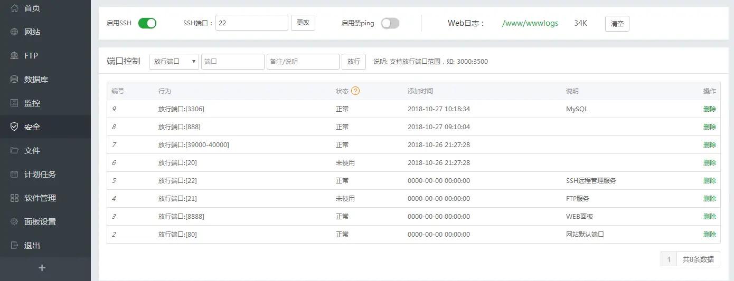Click the home icon in sidebar
The width and height of the screenshot is (734, 281).
pyautogui.click(x=14, y=8)
